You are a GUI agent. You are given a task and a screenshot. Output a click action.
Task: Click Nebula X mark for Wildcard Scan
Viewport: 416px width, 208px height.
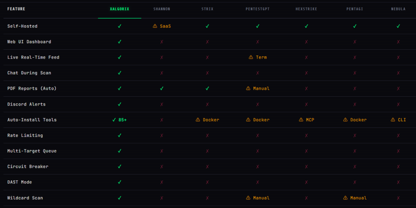coord(398,198)
